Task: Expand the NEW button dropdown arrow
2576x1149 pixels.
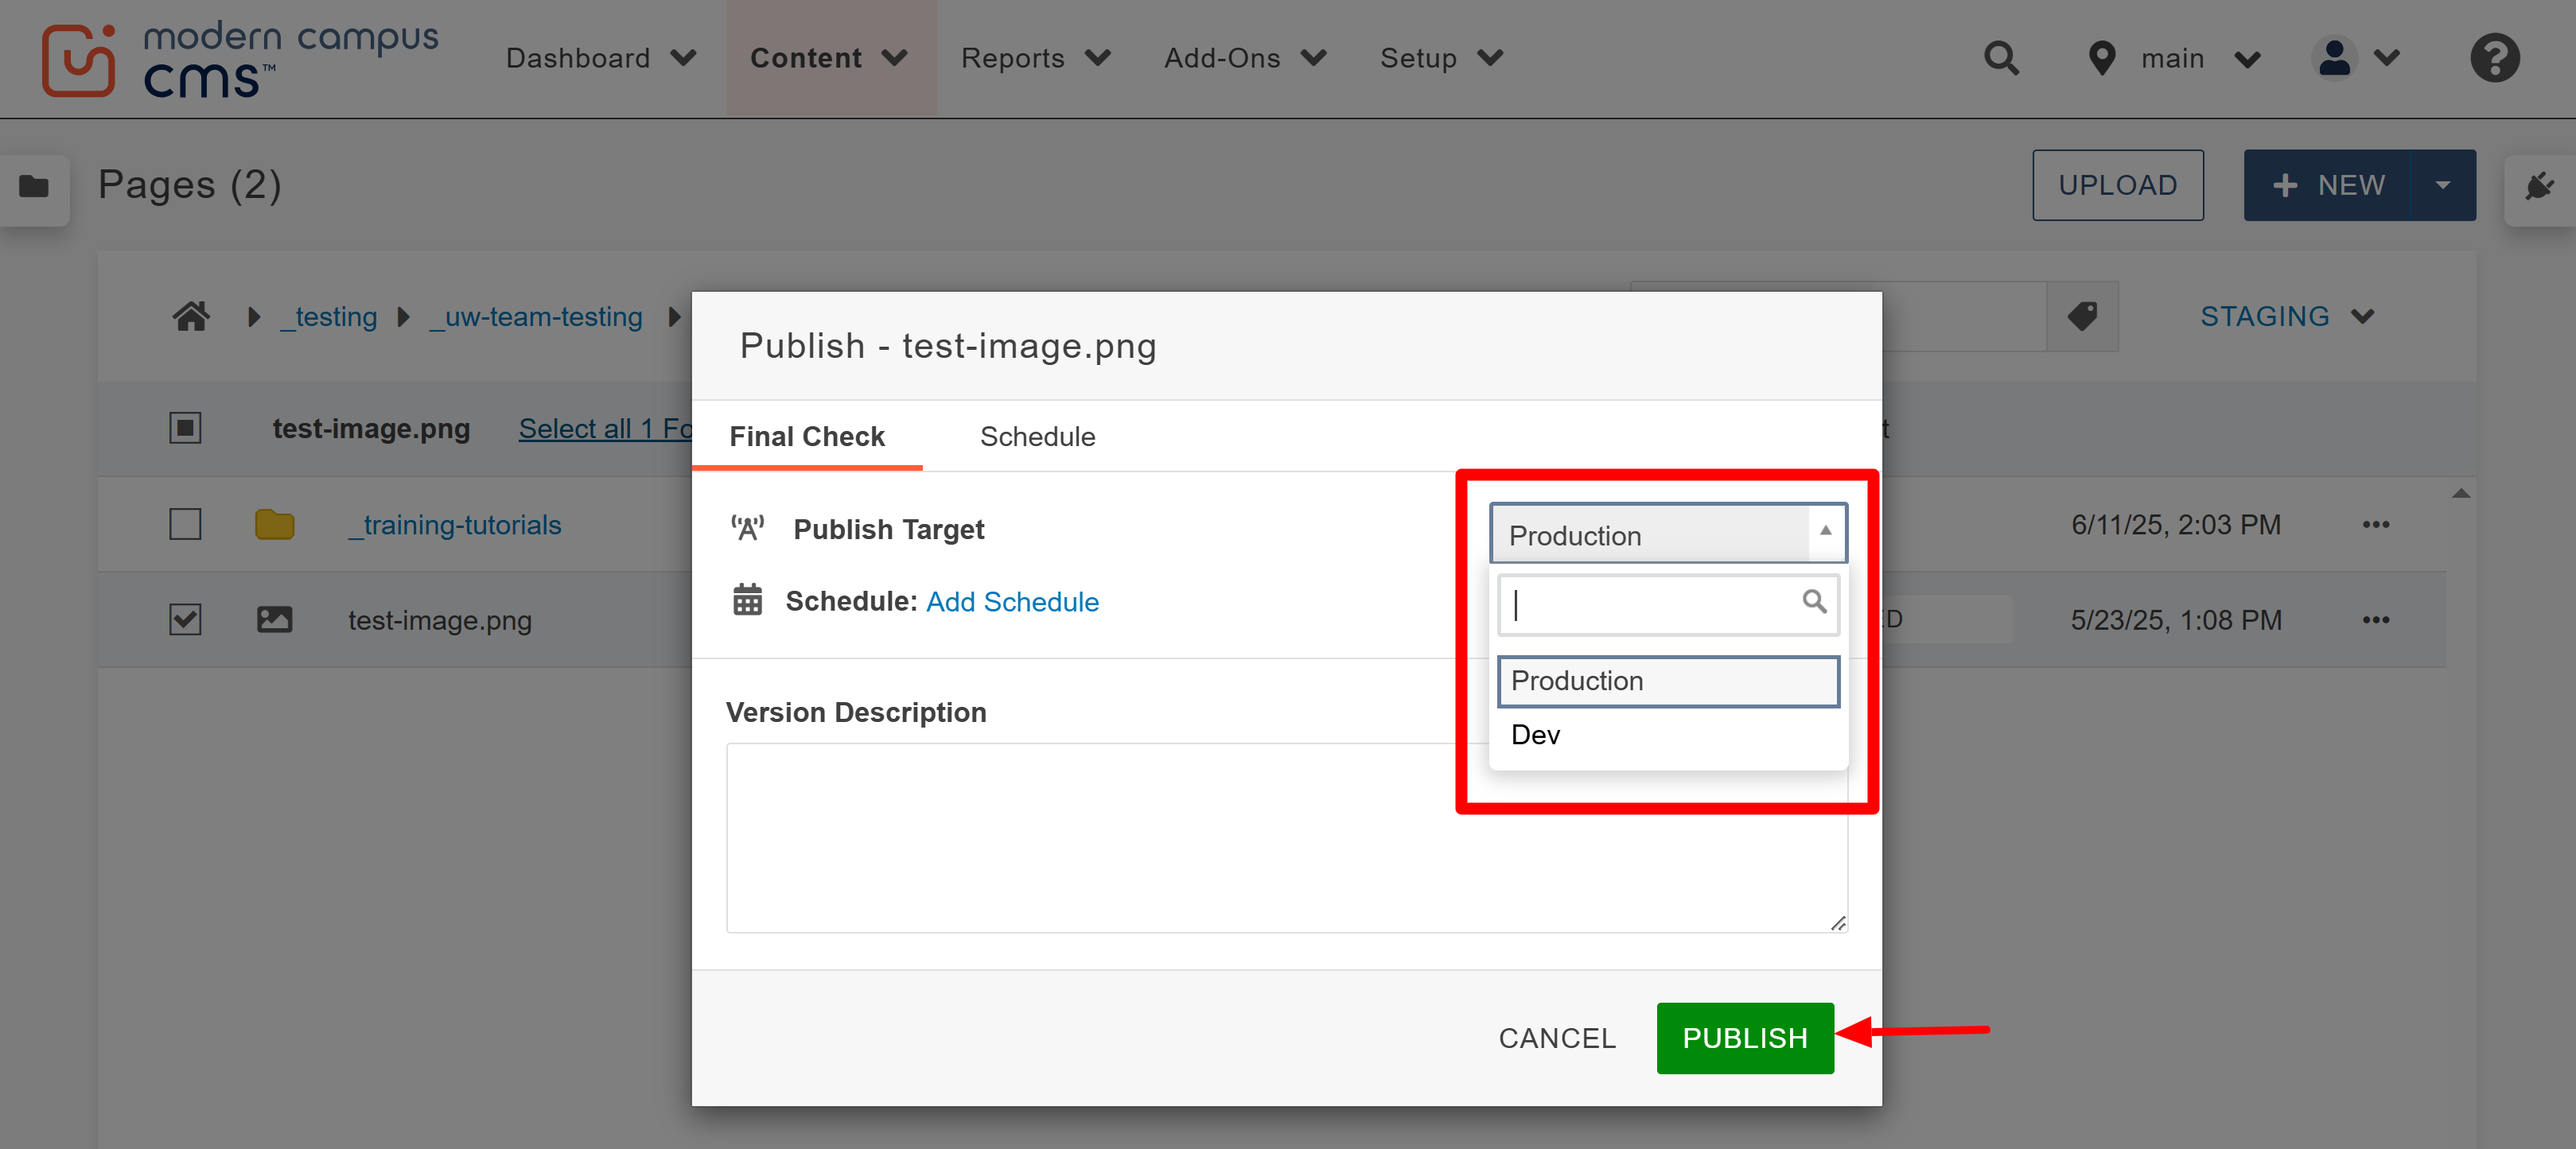Action: coord(2444,184)
